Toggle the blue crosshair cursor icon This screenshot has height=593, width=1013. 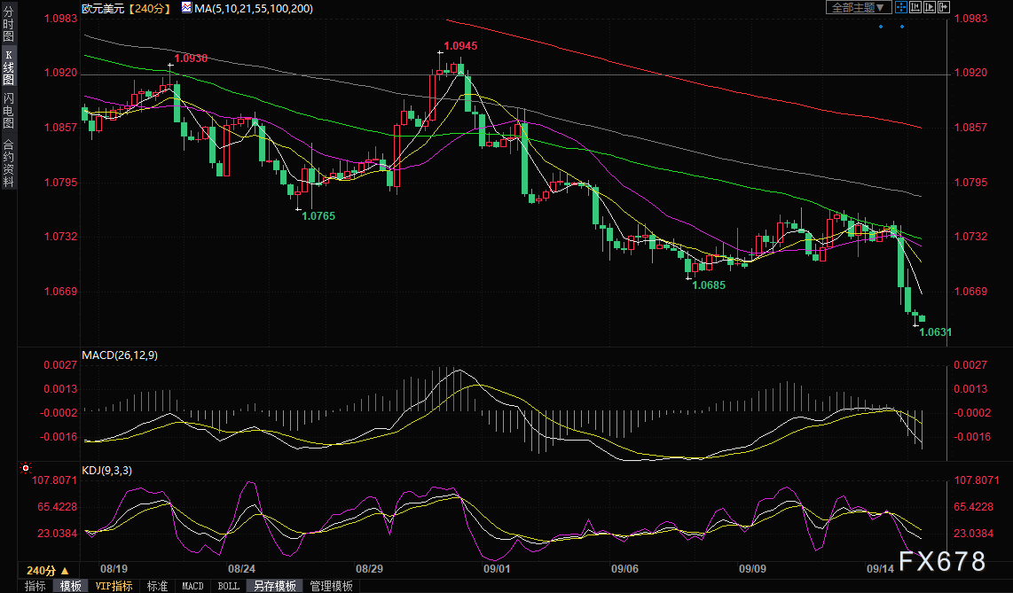click(900, 8)
